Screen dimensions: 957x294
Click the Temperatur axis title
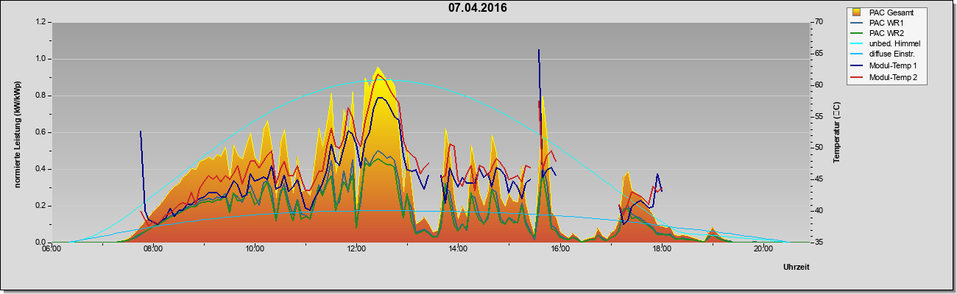[x=837, y=132]
